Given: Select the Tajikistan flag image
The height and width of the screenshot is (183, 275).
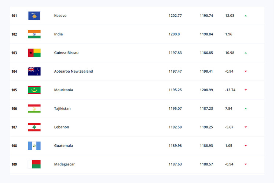Looking at the screenshot, I should tap(34, 108).
